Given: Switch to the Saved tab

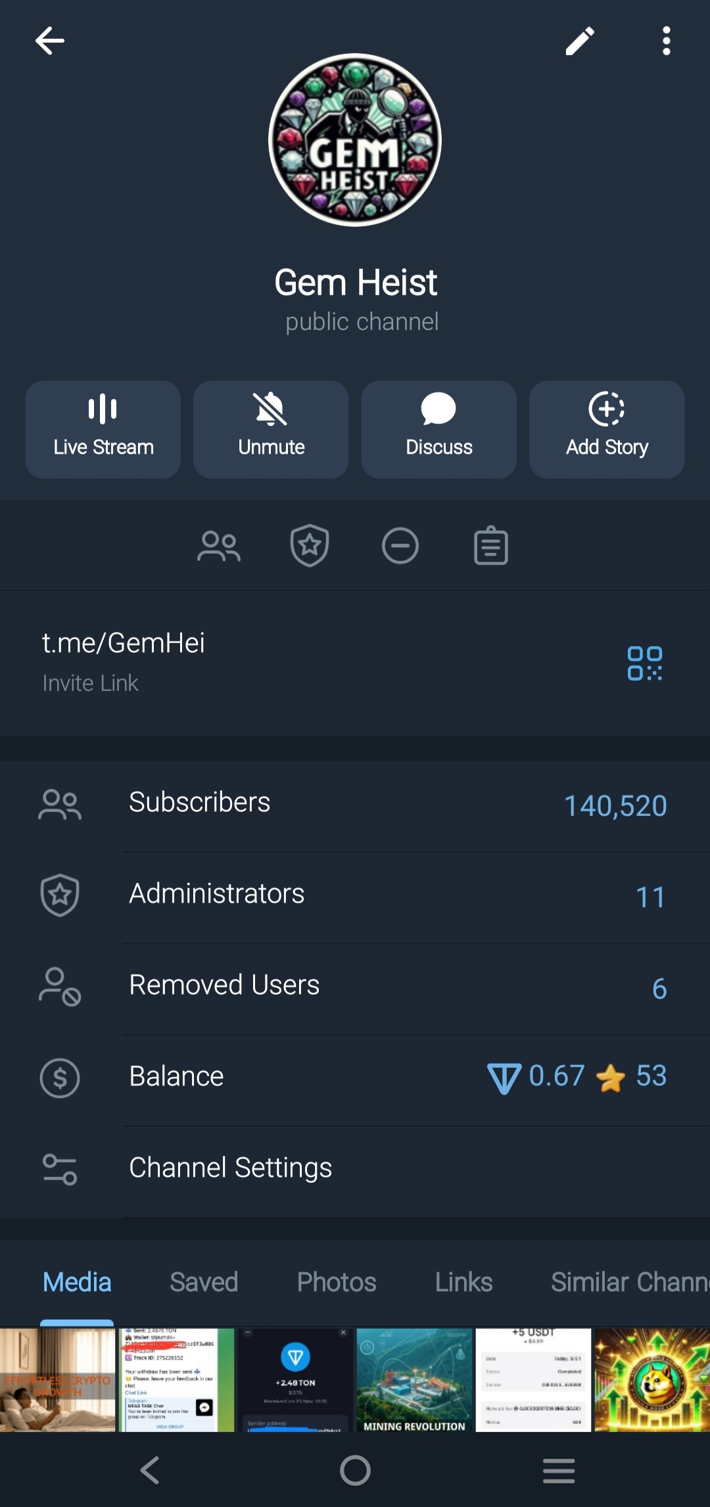Looking at the screenshot, I should point(204,1282).
